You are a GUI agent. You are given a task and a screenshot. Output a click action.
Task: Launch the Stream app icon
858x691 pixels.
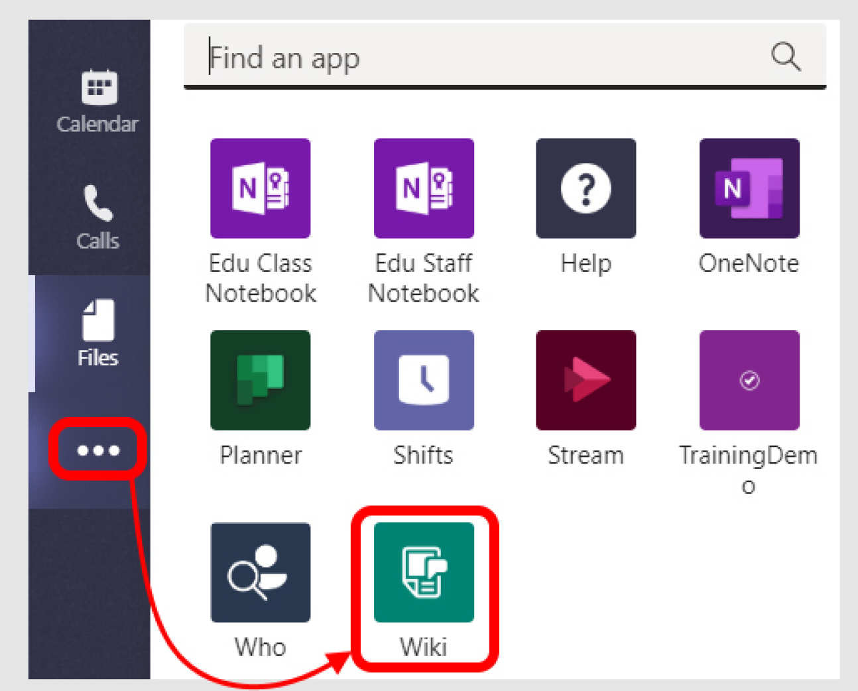586,381
